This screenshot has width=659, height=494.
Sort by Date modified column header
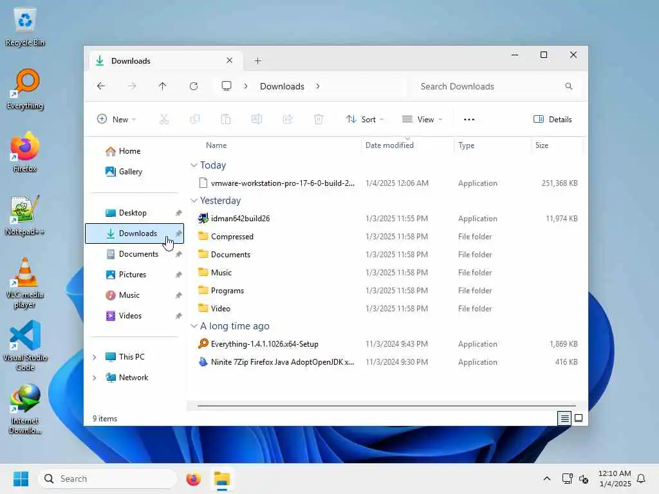[389, 145]
